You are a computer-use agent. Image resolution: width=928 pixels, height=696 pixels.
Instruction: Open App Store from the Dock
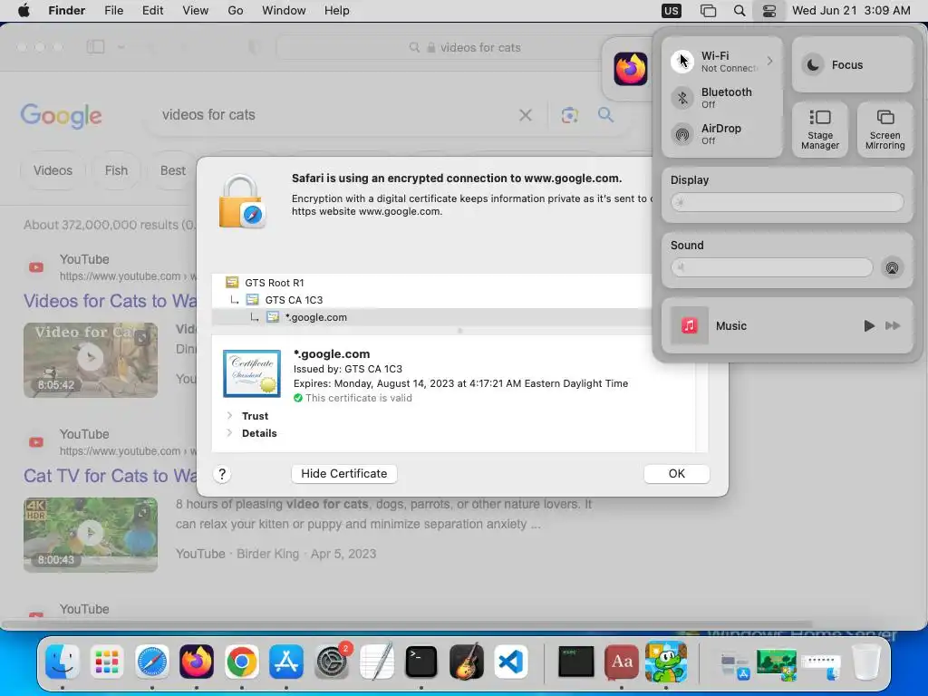tap(286, 661)
